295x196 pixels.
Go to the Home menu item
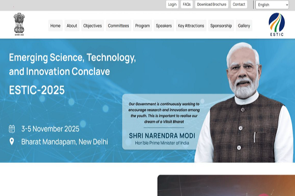coord(55,25)
